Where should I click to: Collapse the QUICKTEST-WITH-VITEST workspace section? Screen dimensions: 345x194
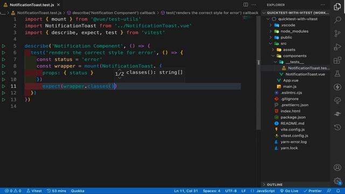[295, 13]
